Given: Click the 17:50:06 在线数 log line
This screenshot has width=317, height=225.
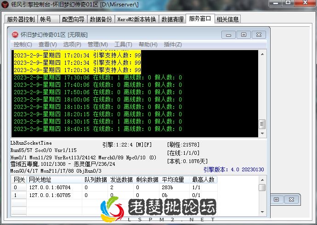Looking at the screenshot, I should tap(98, 92).
